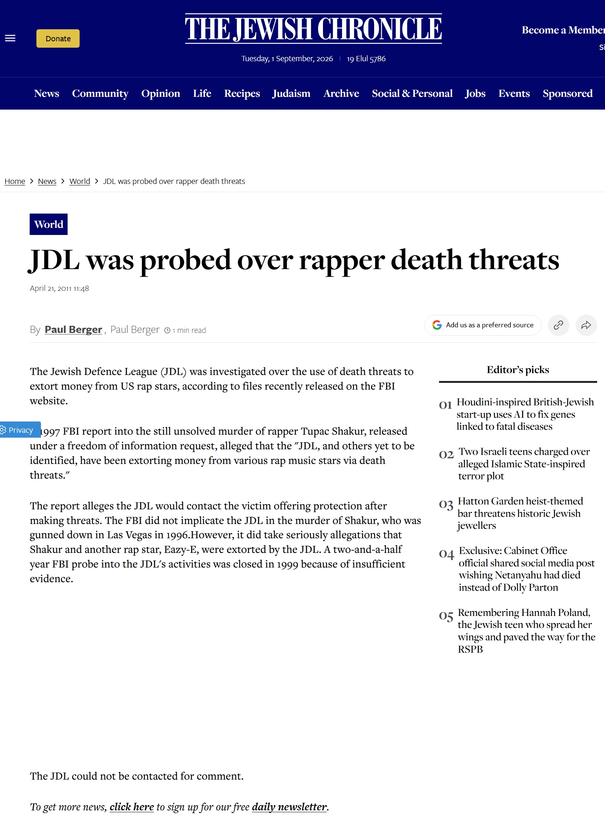The height and width of the screenshot is (822, 605).
Task: Open Hatton Garden heist-themed bar article
Action: [x=520, y=513]
